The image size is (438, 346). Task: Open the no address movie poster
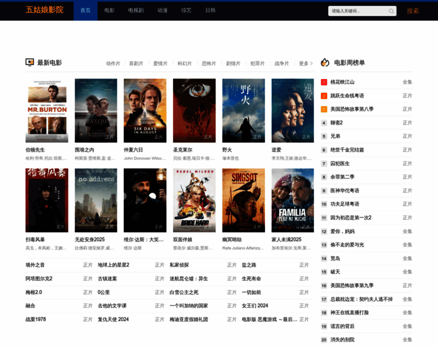pos(96,200)
